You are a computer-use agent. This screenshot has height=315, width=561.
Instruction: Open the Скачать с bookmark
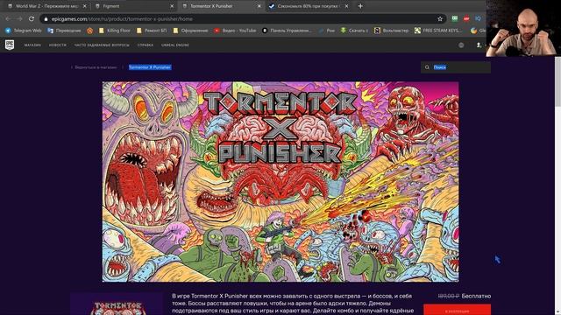tap(354, 31)
